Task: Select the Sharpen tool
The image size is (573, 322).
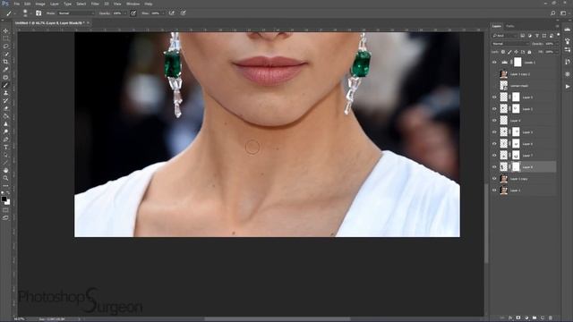Action: coord(5,124)
